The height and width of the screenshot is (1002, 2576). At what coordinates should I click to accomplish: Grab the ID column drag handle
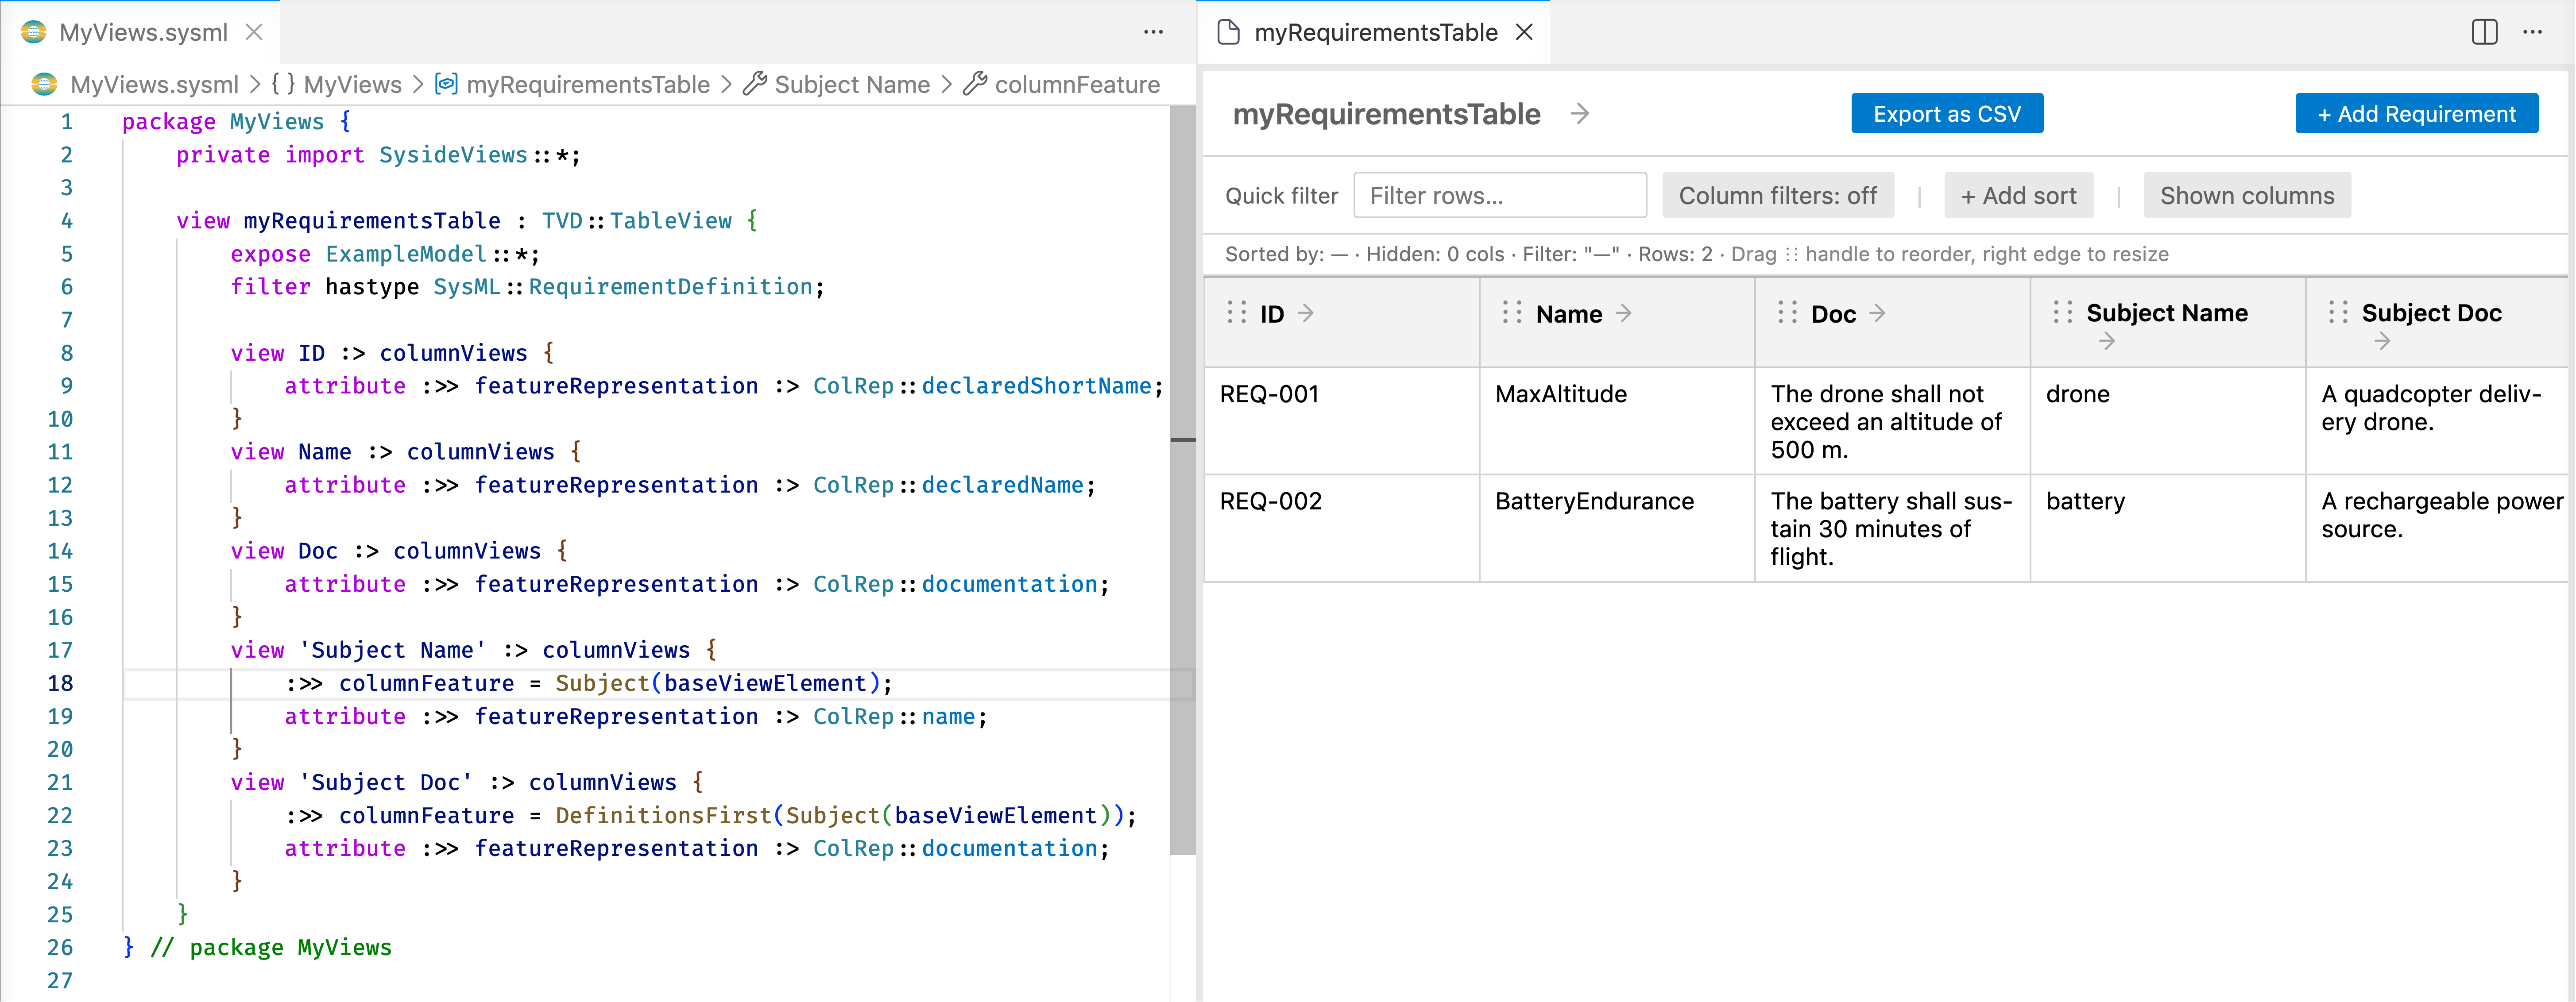[x=1237, y=313]
